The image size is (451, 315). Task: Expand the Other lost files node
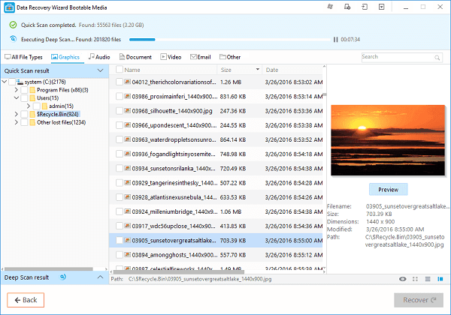(x=16, y=121)
